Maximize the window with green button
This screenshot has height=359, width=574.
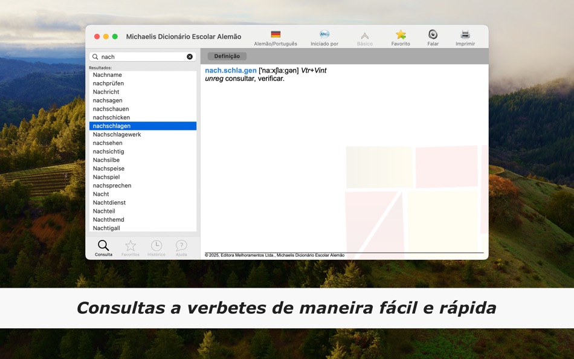[x=115, y=36]
